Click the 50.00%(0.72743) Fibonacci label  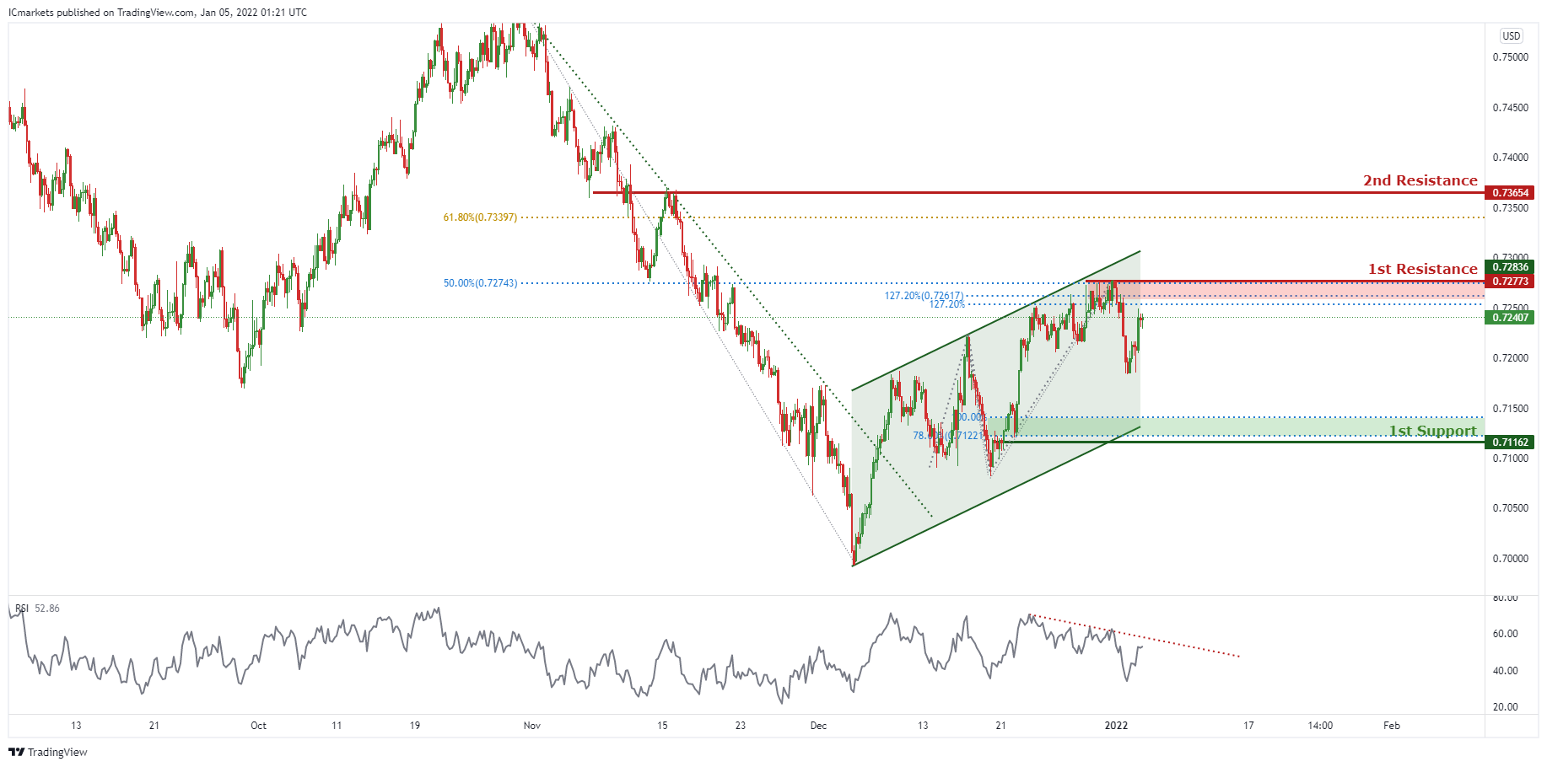480,283
